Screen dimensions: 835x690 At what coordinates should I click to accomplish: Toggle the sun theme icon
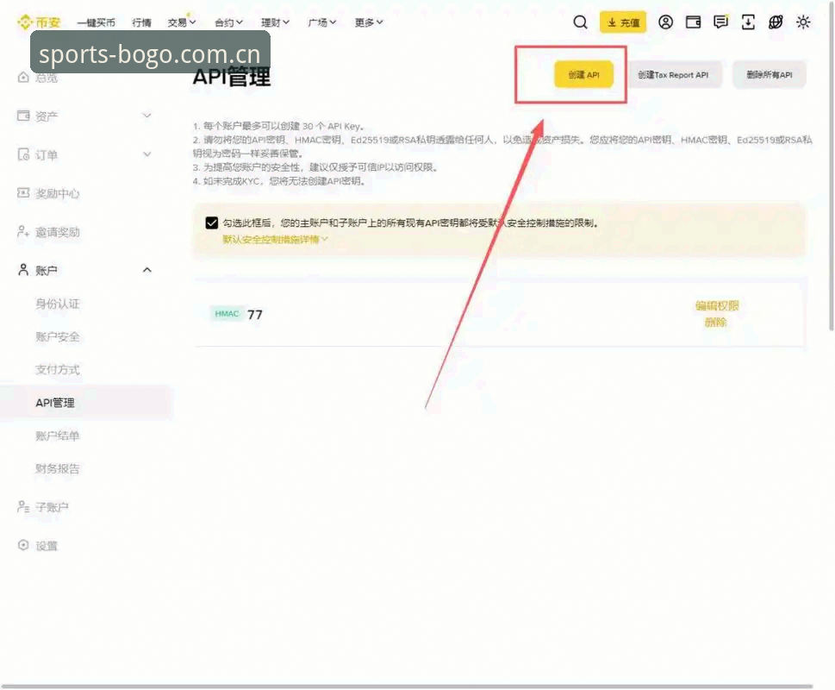click(803, 22)
